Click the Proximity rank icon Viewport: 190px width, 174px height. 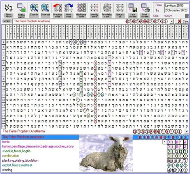(x=107, y=8)
